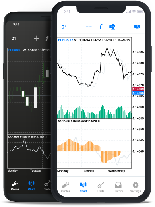Image resolution: width=155 pixels, height=207 pixels.
Task: Click Monday label on white phone chart
Action: 63,171
